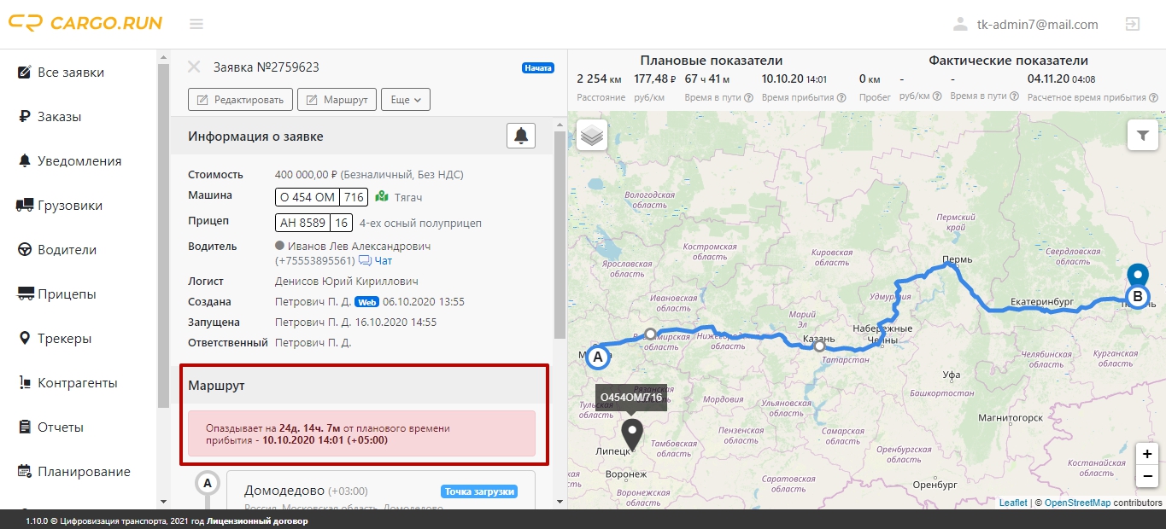Click the delay warning message
1166x529 pixels.
coord(362,433)
